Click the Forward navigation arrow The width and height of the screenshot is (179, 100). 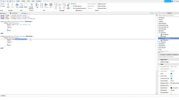tap(12, 5)
